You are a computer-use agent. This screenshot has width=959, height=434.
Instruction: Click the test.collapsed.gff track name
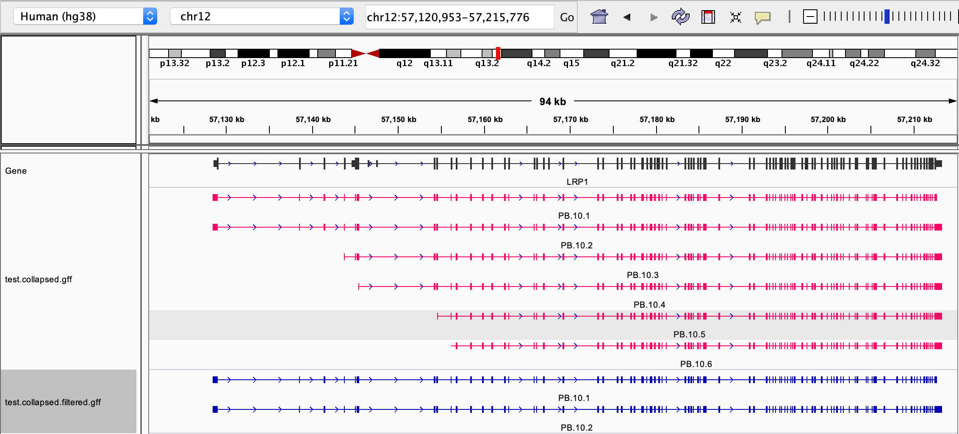(38, 279)
